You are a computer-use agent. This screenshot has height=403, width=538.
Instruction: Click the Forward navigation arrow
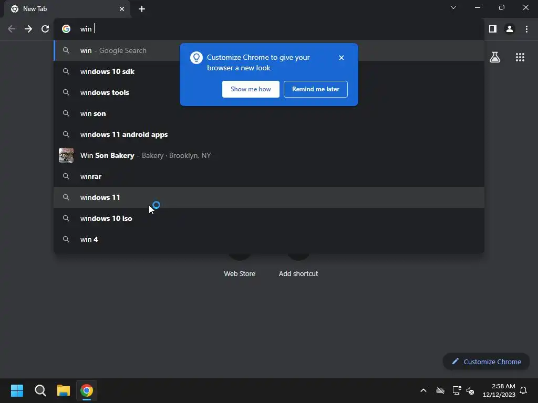pos(28,29)
